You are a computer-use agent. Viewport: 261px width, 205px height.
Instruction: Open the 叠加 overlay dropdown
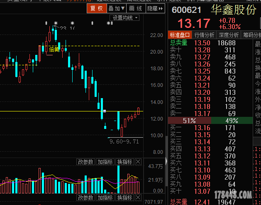pyautogui.click(x=117, y=8)
